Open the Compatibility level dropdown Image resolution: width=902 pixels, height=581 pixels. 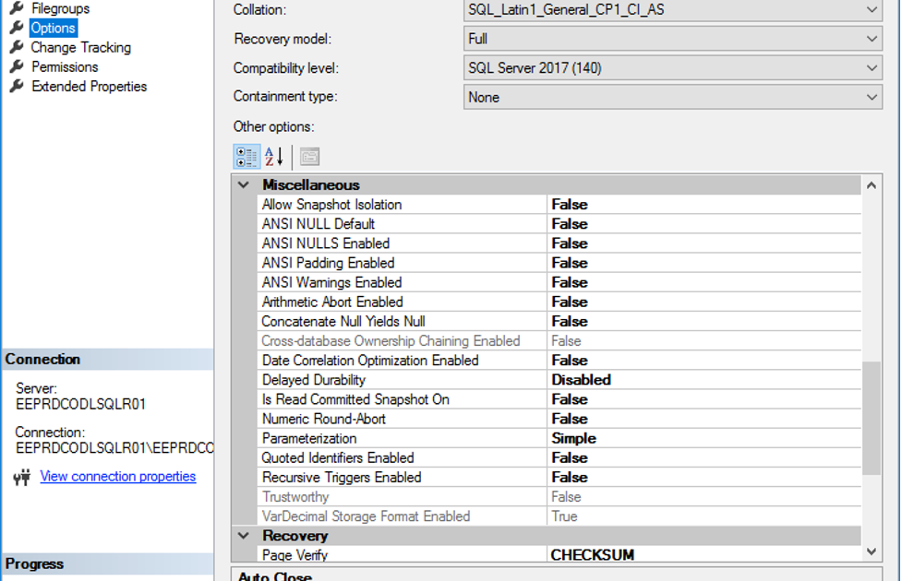(872, 67)
